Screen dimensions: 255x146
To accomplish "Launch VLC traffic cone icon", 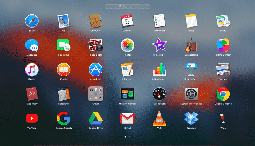I will click(159, 118).
